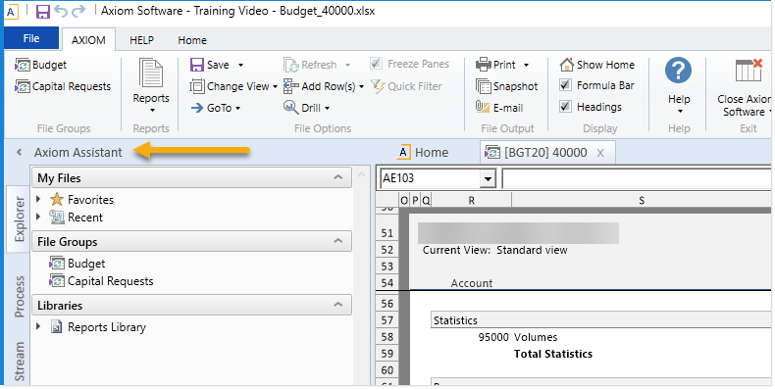Collapse the My Files section
Image resolution: width=775 pixels, height=389 pixels.
click(338, 177)
